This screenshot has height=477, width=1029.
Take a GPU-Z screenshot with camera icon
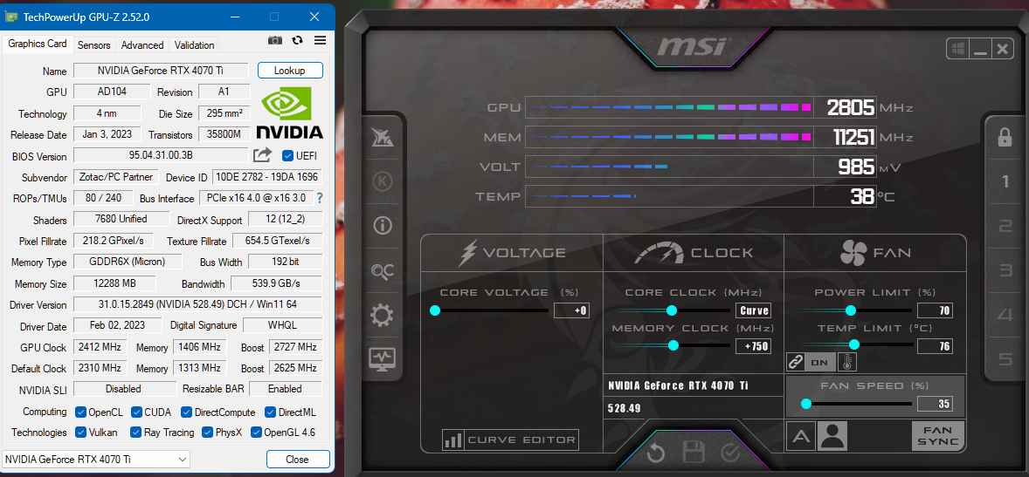275,41
